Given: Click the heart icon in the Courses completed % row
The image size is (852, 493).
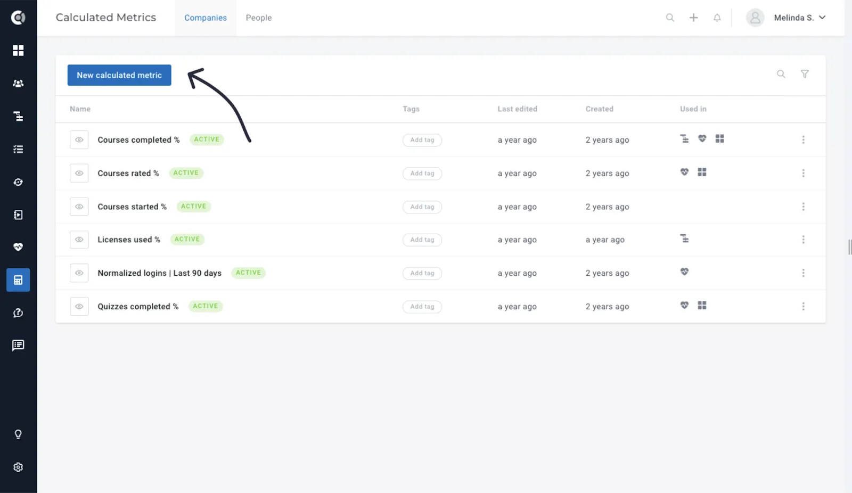Looking at the screenshot, I should point(702,138).
